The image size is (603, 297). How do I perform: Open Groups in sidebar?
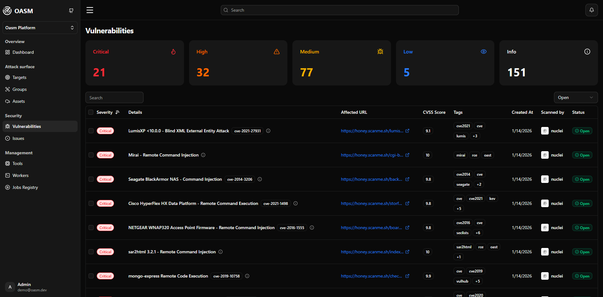(40, 89)
